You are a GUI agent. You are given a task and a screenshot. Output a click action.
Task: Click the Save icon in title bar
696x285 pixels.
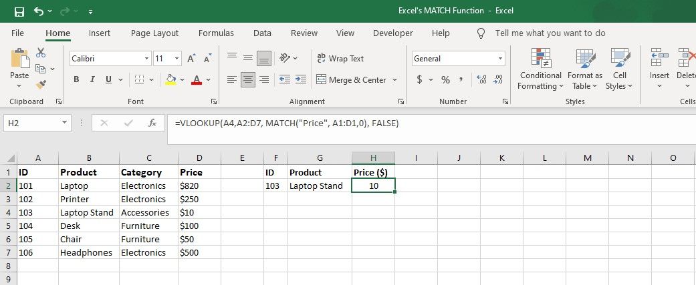(x=19, y=11)
